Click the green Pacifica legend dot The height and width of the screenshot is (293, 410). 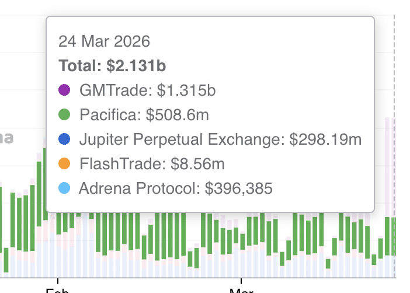point(64,115)
